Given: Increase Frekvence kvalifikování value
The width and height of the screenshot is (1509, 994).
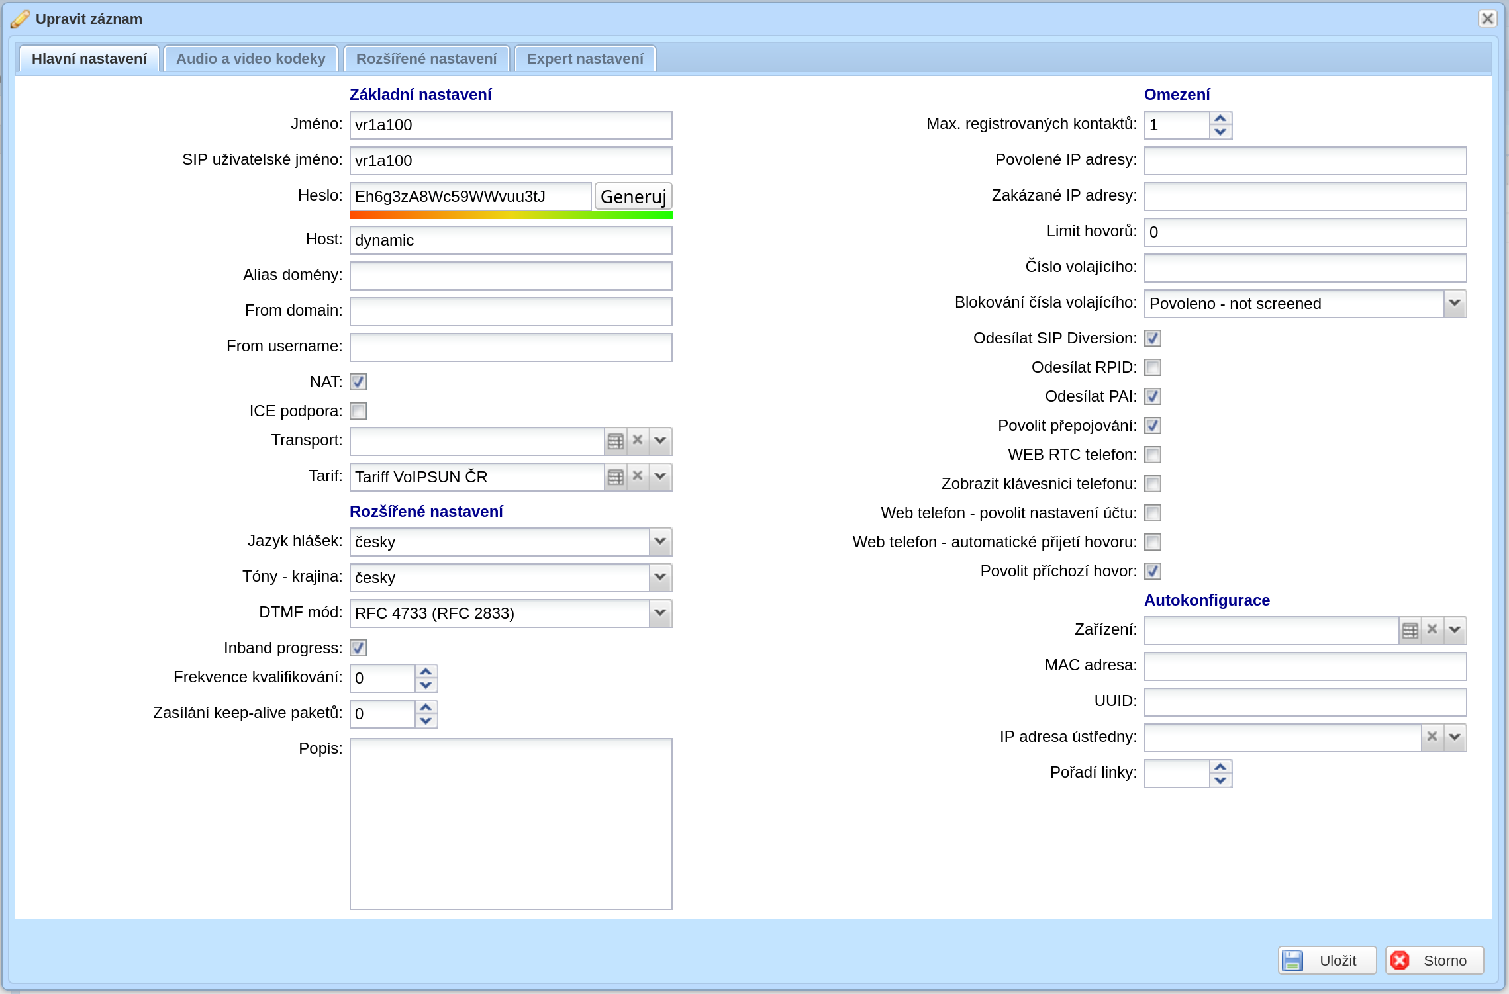Looking at the screenshot, I should point(426,672).
